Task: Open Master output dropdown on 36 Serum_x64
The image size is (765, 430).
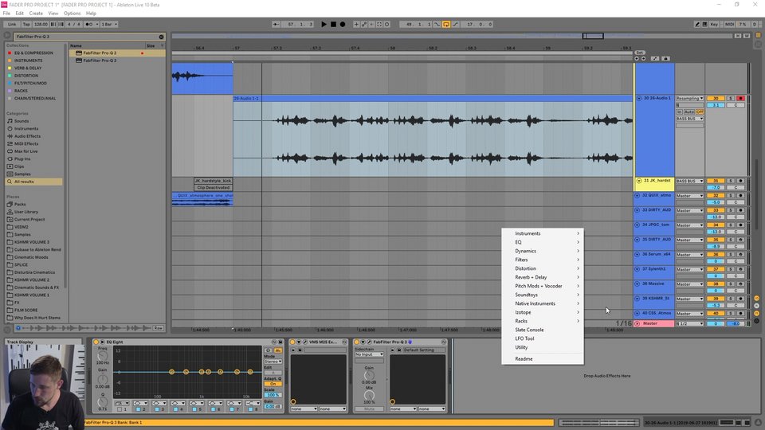Action: point(689,255)
